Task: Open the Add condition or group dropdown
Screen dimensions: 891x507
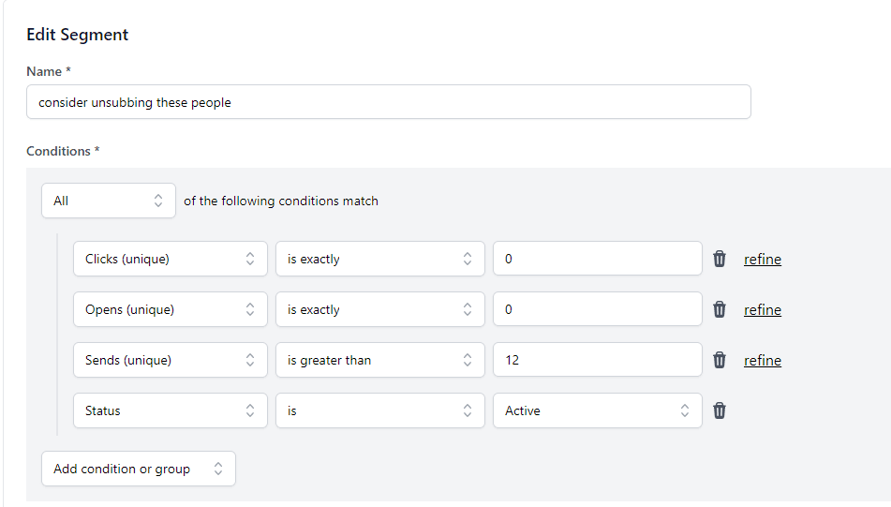Action: pos(139,470)
